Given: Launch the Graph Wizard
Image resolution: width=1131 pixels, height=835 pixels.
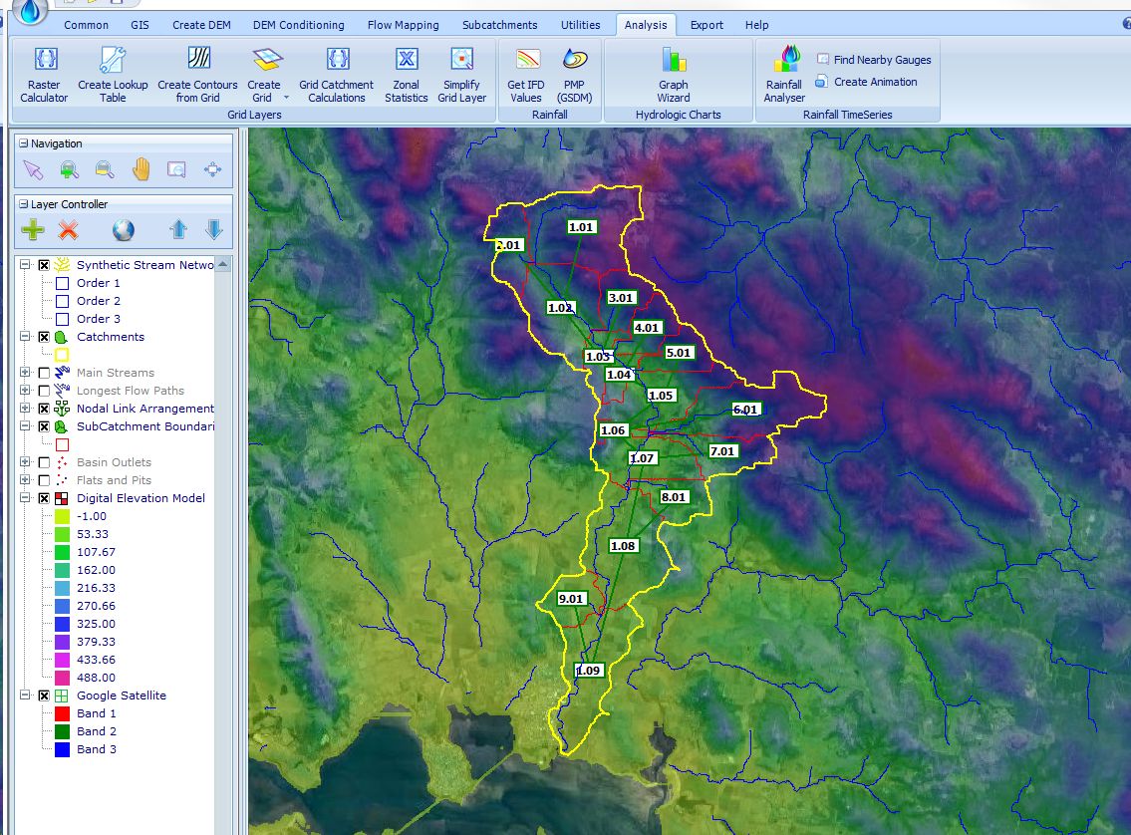Looking at the screenshot, I should click(x=674, y=75).
